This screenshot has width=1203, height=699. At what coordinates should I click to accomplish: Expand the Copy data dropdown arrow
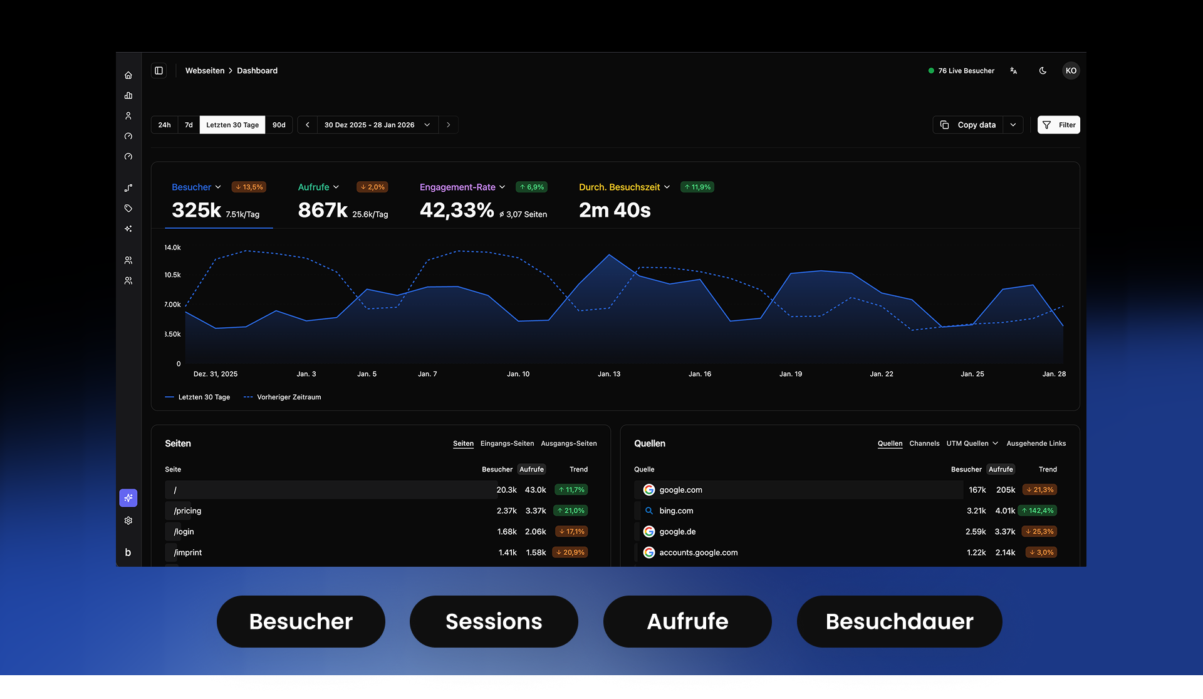click(x=1013, y=125)
